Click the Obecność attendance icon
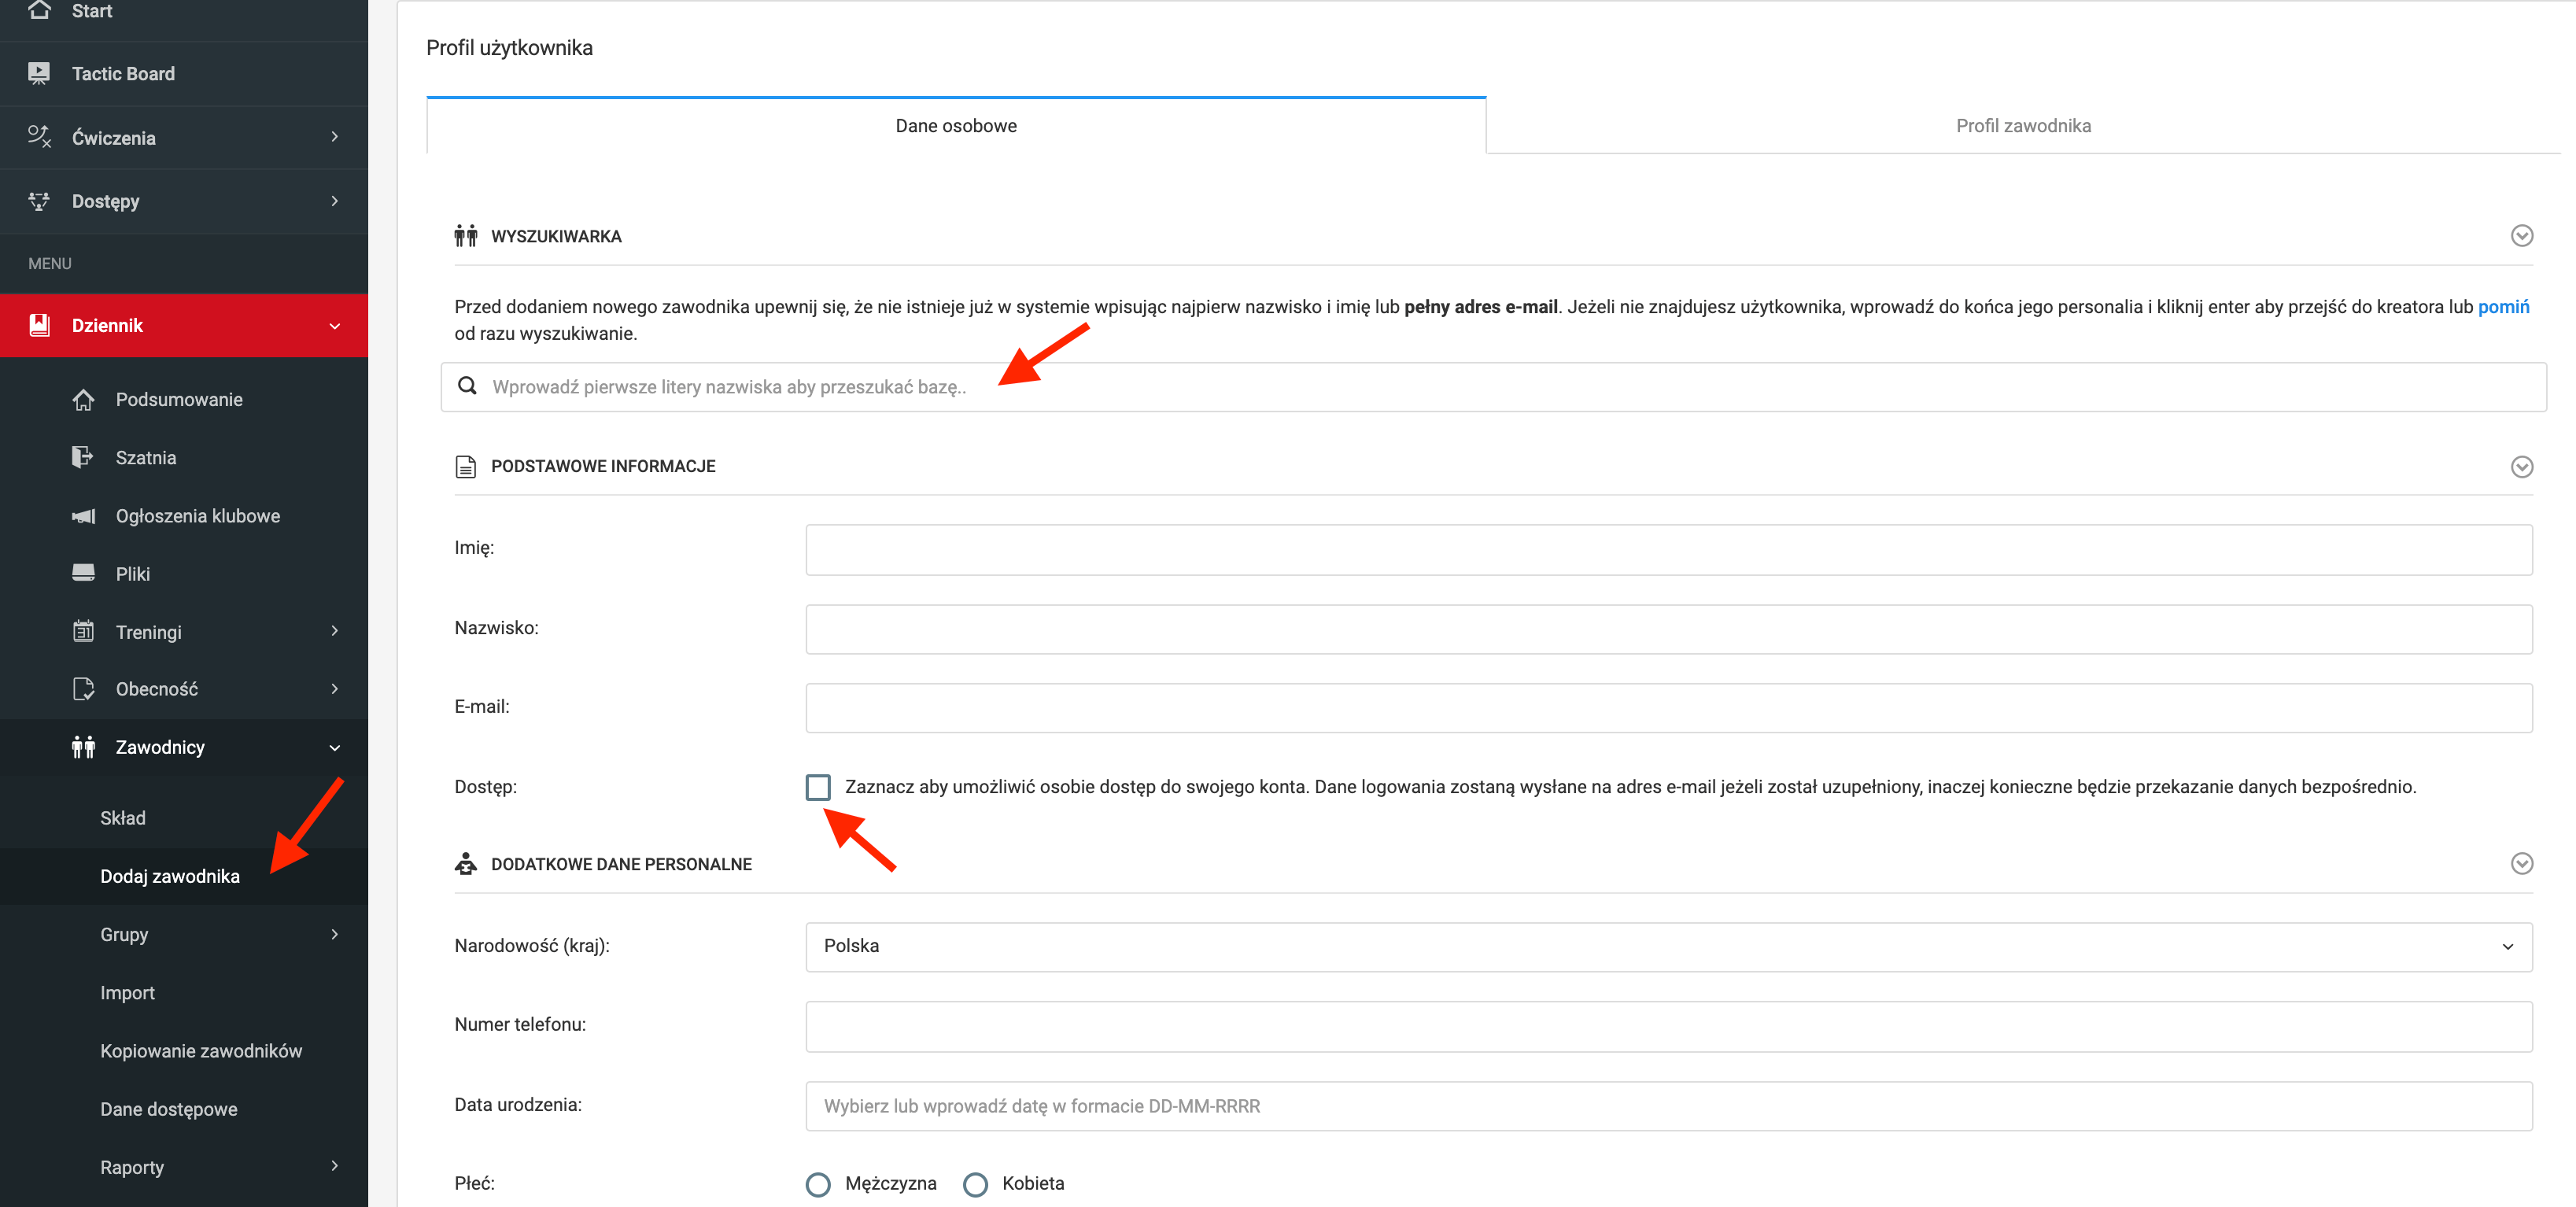The width and height of the screenshot is (2576, 1207). pos(83,689)
